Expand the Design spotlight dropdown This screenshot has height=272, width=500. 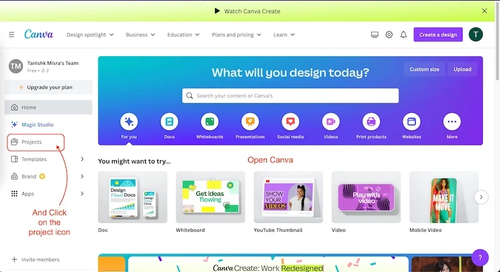pos(90,35)
